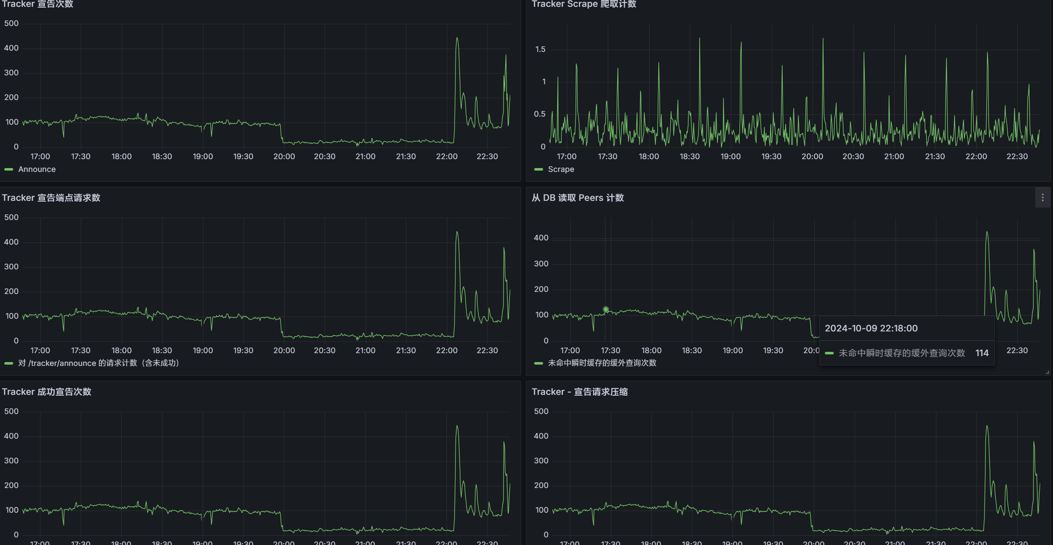
Task: Click the tooltip value 114
Action: [x=981, y=353]
